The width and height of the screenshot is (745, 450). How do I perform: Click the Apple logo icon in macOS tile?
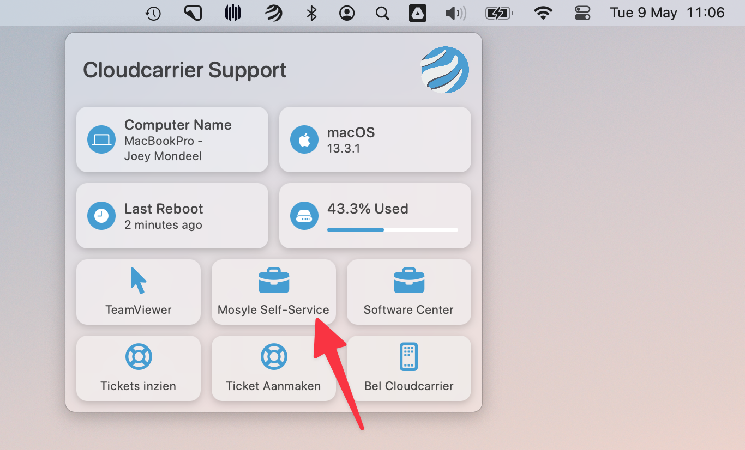point(304,139)
